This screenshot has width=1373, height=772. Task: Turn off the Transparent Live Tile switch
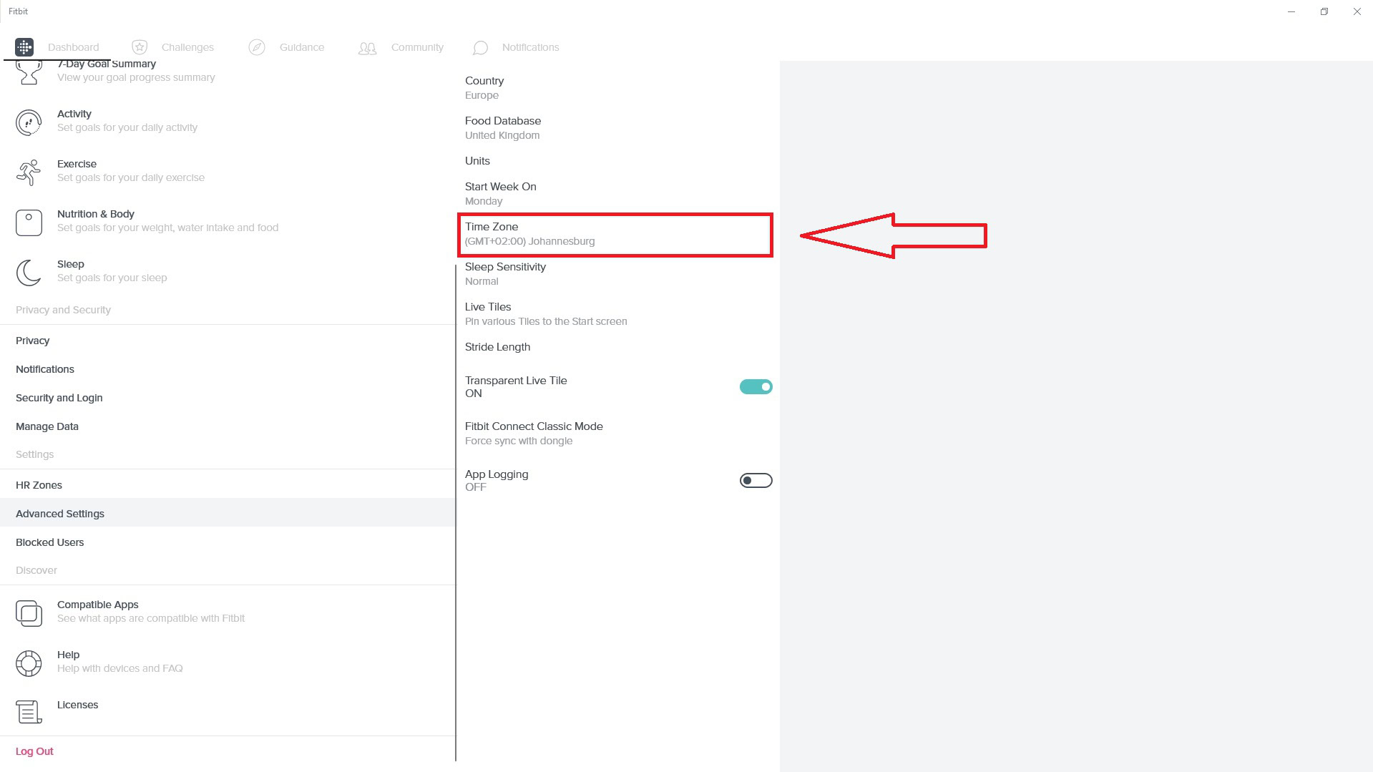coord(756,387)
